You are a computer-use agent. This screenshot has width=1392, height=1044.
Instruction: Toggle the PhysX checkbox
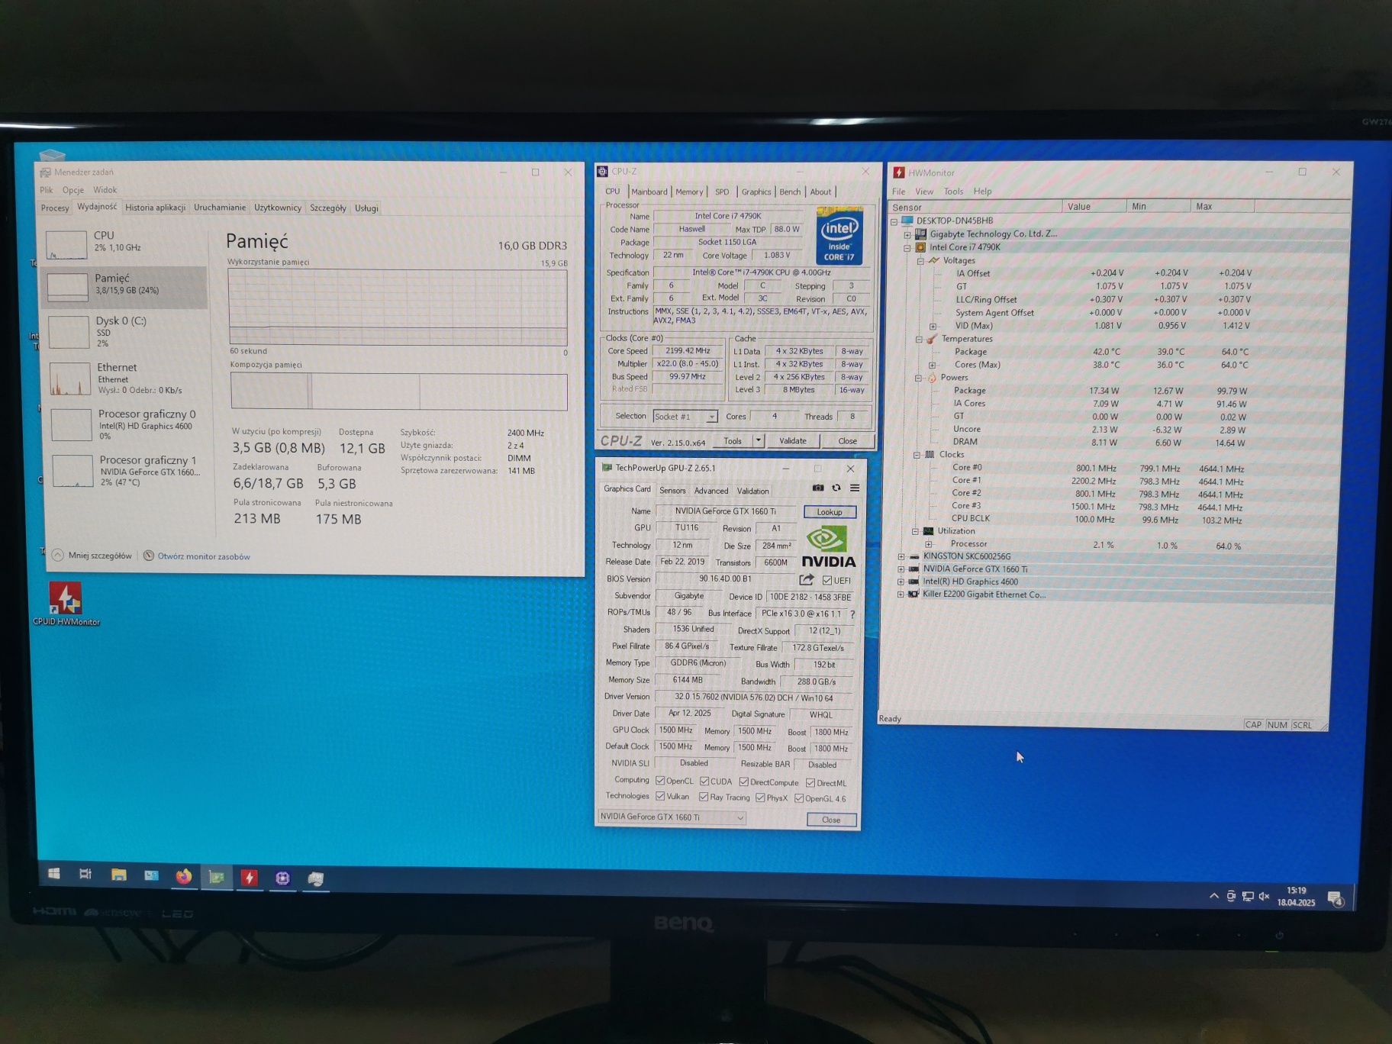pos(760,798)
